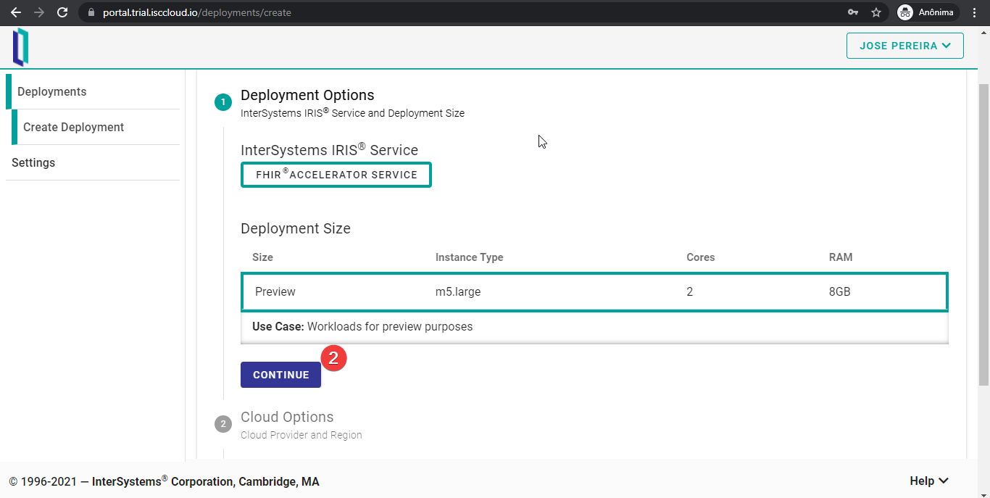This screenshot has width=990, height=498.
Task: Open the Anônima incognito profile button
Action: [x=927, y=12]
